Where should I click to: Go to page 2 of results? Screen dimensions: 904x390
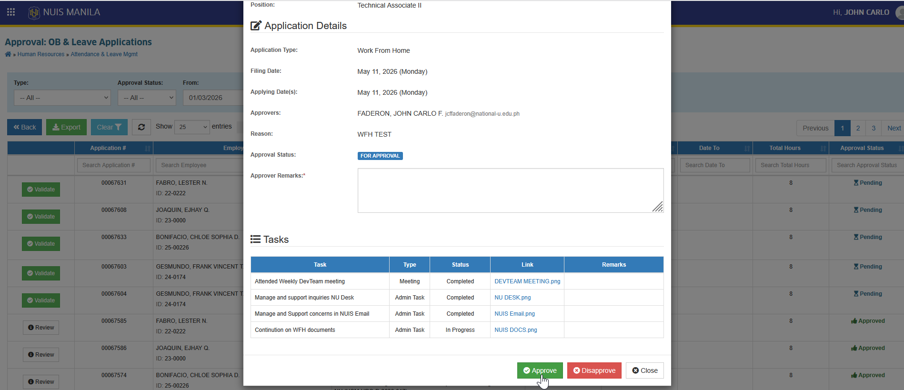858,128
